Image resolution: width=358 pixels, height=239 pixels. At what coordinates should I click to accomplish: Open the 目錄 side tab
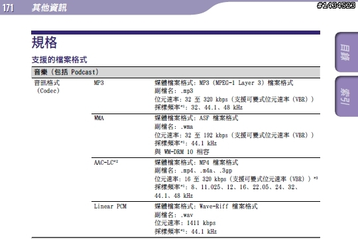pos(346,52)
